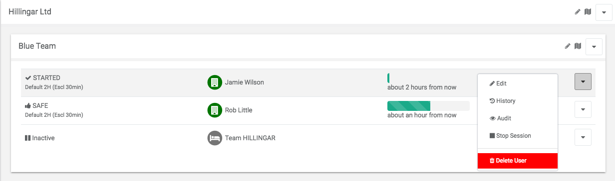Click Rob Little's green building icon
Image resolution: width=615 pixels, height=181 pixels.
[215, 110]
